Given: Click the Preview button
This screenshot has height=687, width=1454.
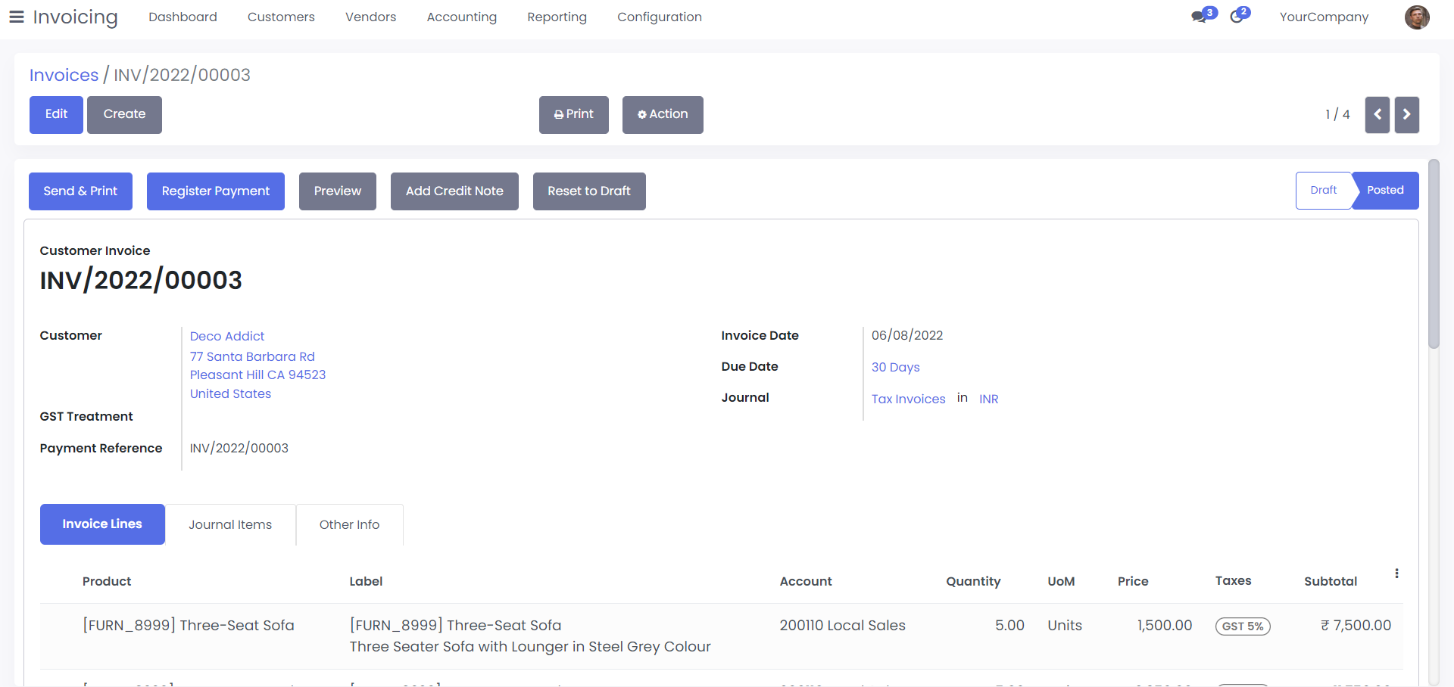Looking at the screenshot, I should (338, 191).
